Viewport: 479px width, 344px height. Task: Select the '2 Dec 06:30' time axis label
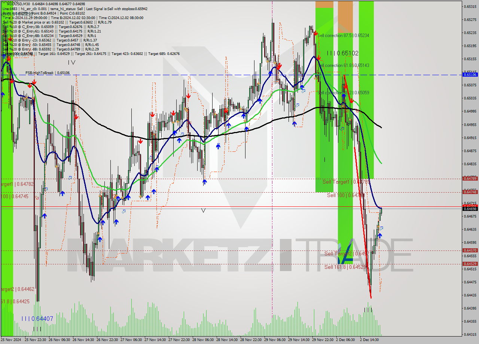pyautogui.click(x=345, y=340)
